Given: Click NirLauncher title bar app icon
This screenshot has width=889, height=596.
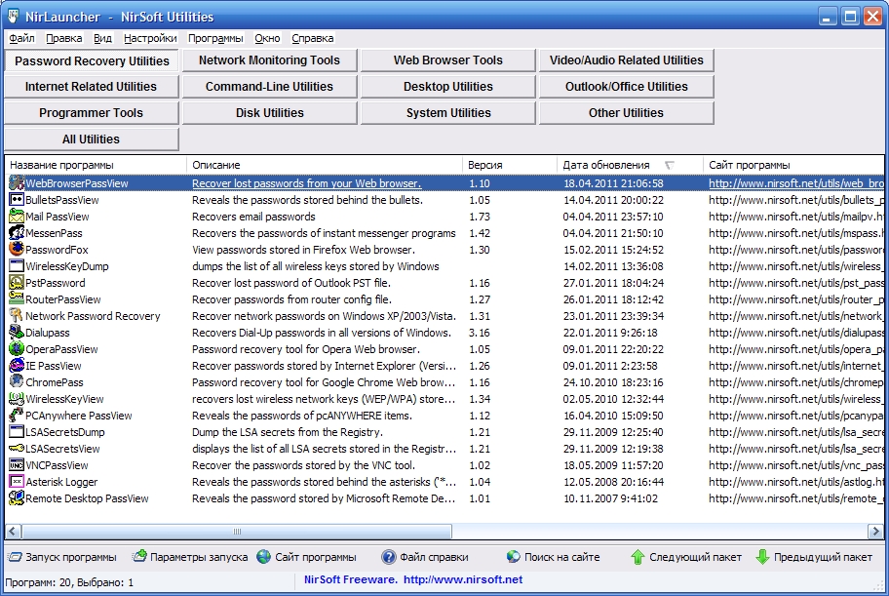Looking at the screenshot, I should click(x=13, y=16).
